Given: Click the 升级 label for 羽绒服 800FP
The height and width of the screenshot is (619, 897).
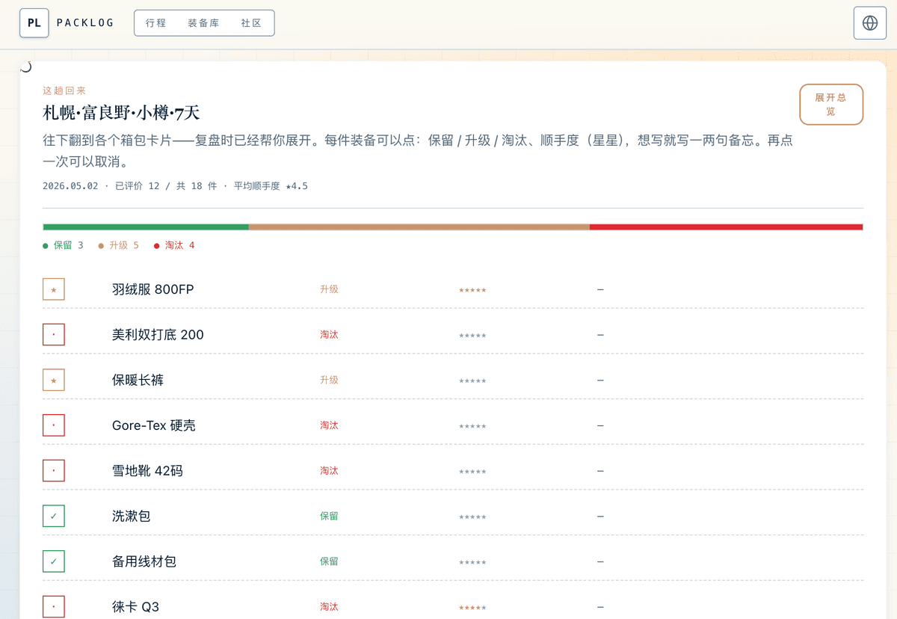Looking at the screenshot, I should click(x=329, y=289).
